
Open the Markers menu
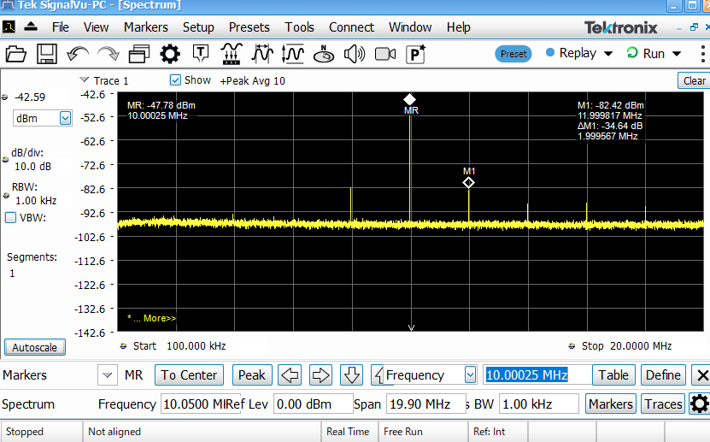click(x=145, y=27)
